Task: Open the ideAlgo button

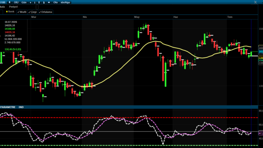Action: [x=65, y=2]
